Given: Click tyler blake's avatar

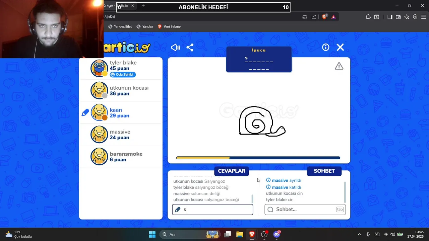Looking at the screenshot, I should [x=99, y=68].
